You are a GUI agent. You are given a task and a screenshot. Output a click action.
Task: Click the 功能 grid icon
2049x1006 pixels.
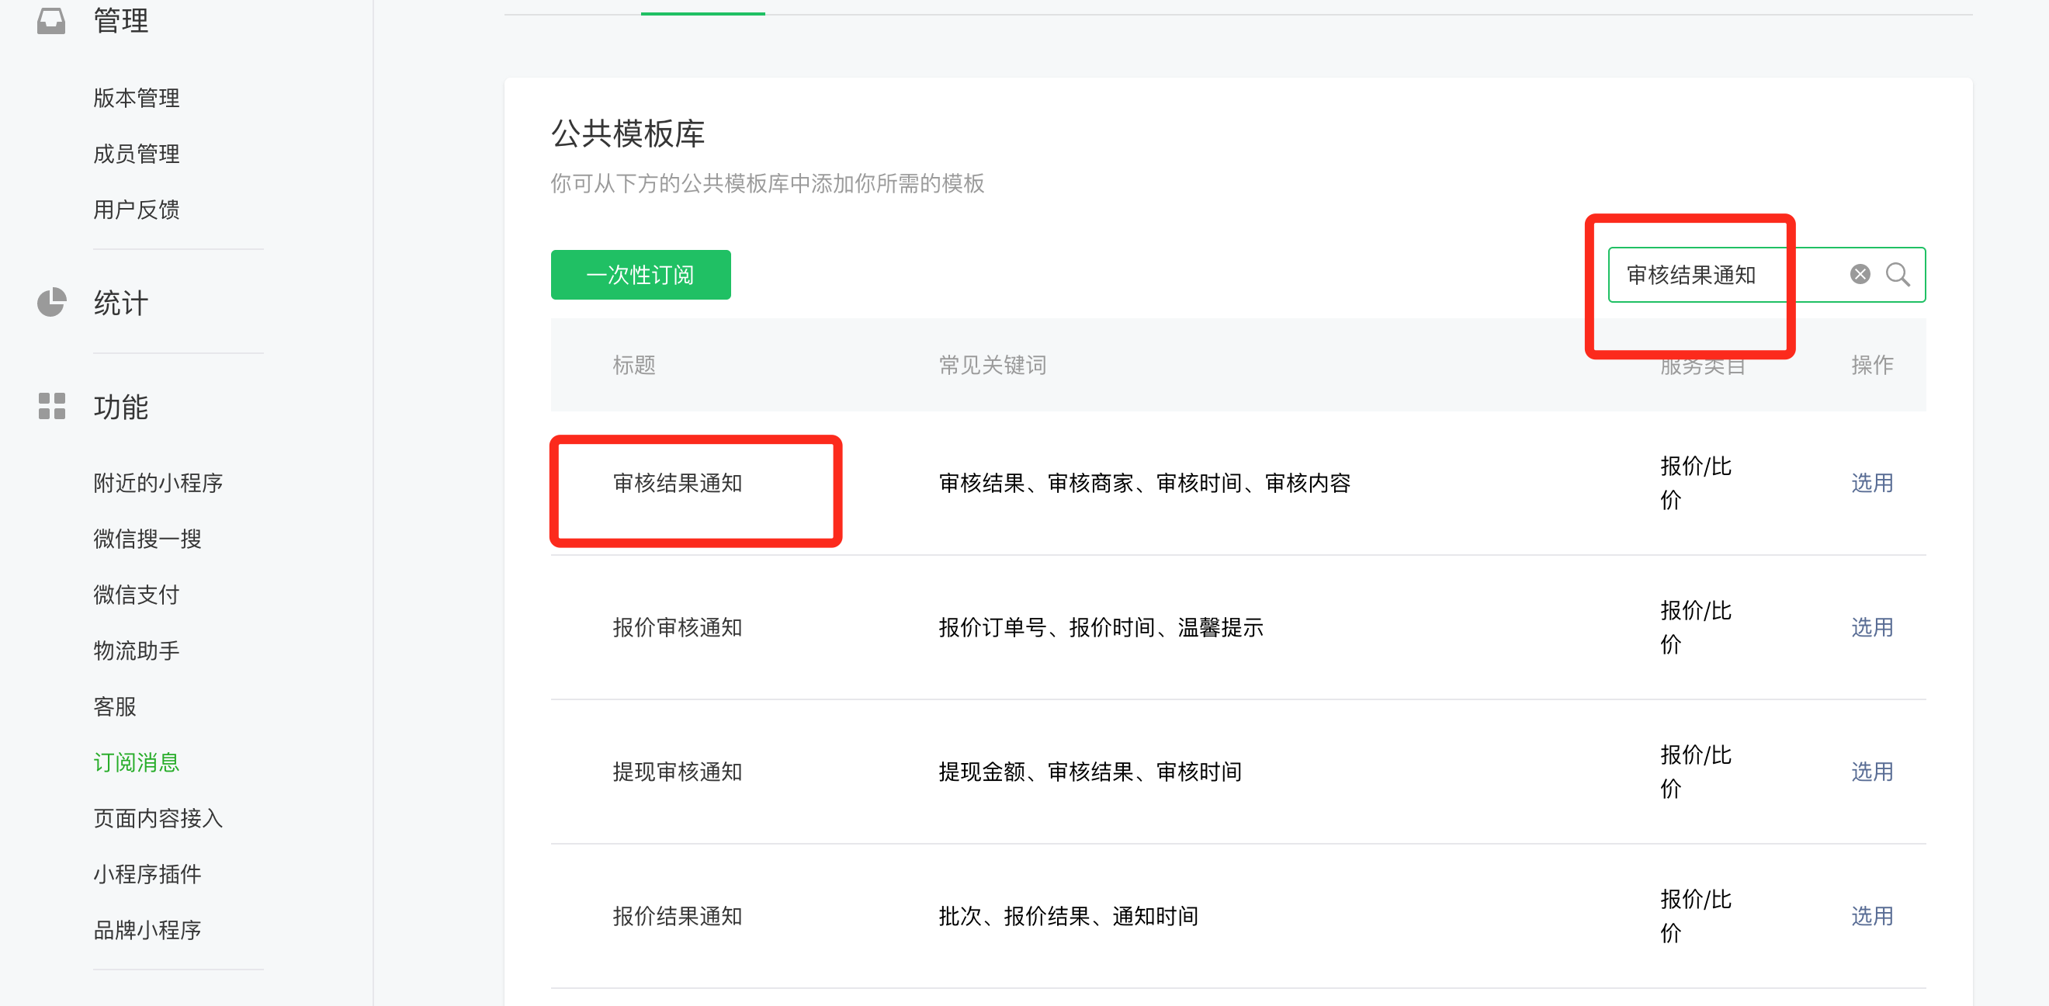52,405
